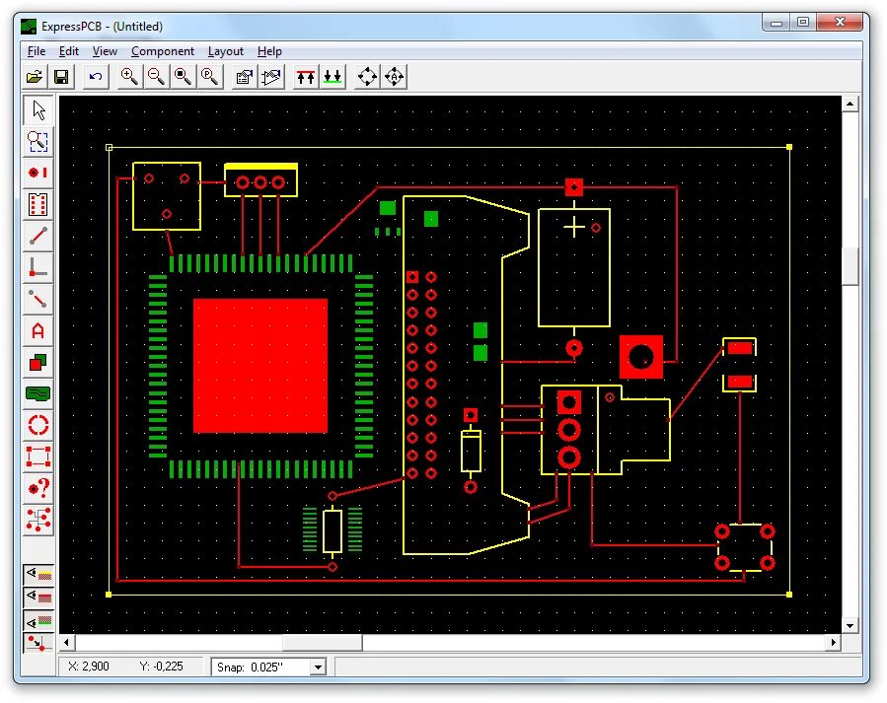Select the zoom window tool
This screenshot has height=703, width=887.
38,141
